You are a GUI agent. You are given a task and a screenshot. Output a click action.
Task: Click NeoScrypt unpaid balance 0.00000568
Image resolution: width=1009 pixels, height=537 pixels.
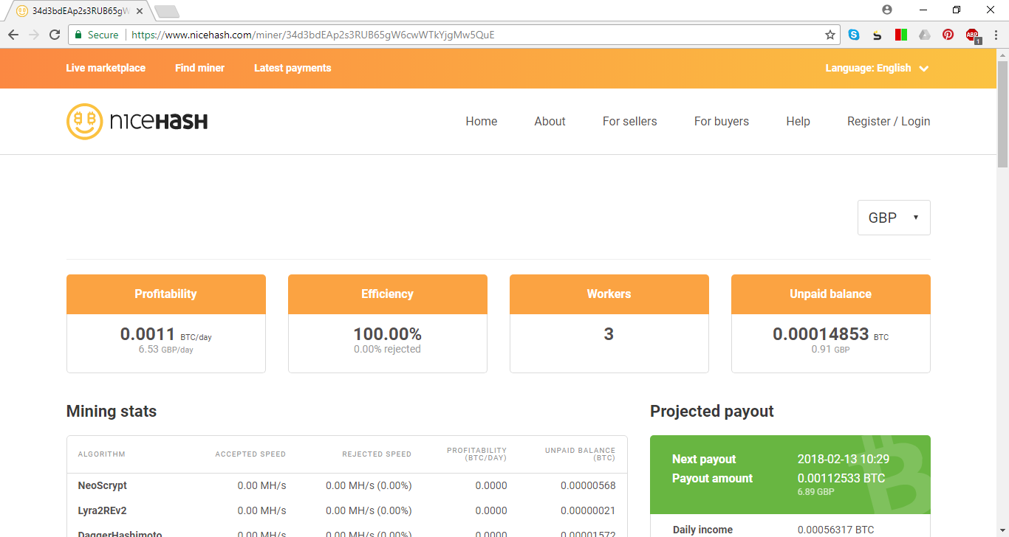click(x=588, y=486)
